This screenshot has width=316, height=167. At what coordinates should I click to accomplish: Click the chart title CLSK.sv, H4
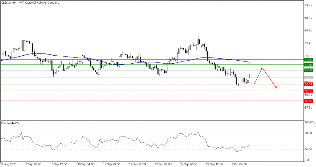click(x=10, y=3)
